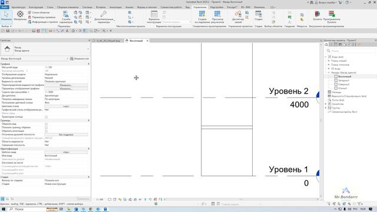The image size is (377, 212).
Task: Click the Visual Style icon on view control bar
Action: click(115, 200)
